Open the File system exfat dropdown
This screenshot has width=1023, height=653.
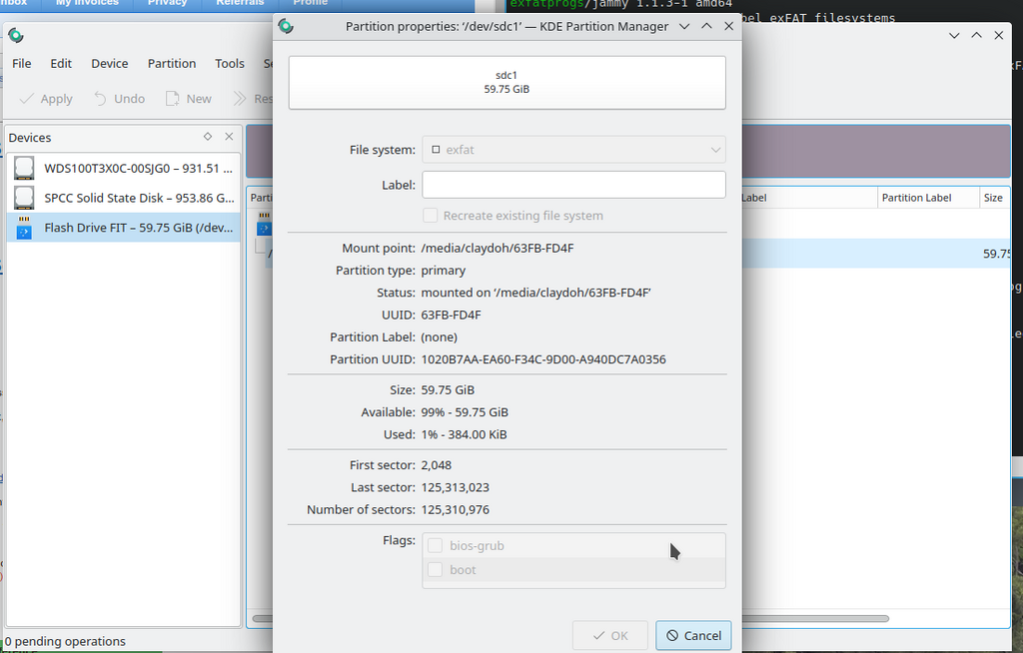[573, 150]
